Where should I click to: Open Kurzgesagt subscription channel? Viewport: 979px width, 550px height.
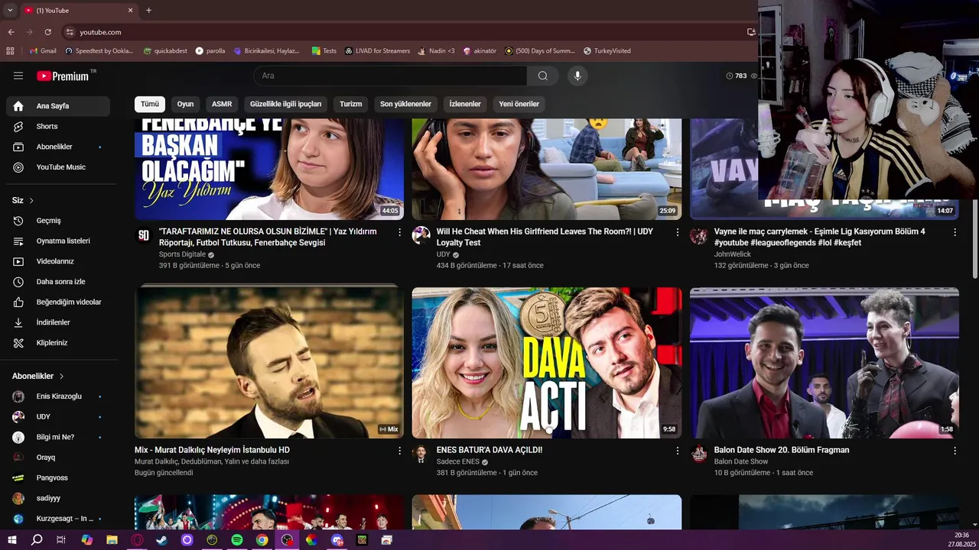click(x=58, y=519)
